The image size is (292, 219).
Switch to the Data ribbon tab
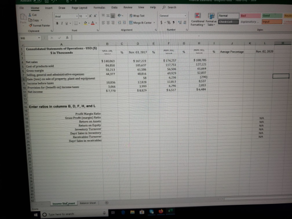point(114,7)
